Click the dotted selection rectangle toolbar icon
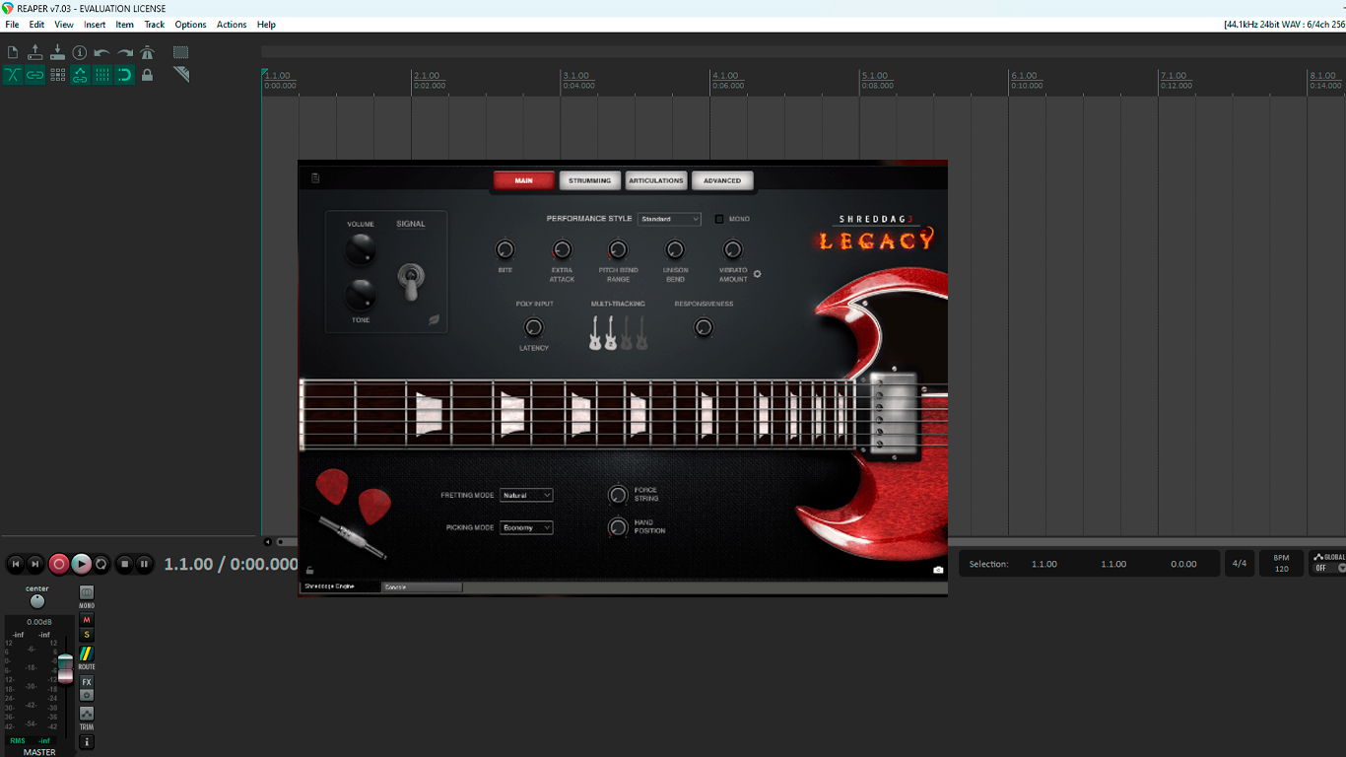This screenshot has width=1346, height=757. pos(181,52)
